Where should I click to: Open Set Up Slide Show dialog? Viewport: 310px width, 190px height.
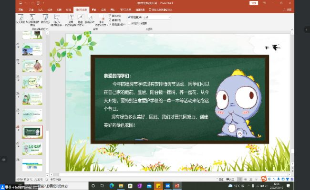tap(71, 19)
